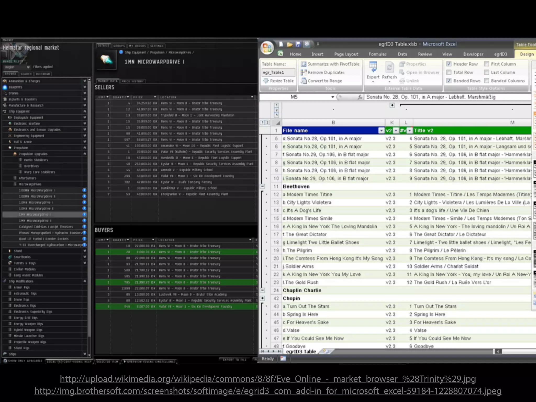Click the Refresh document icon
The image size is (536, 402).
coord(389,67)
